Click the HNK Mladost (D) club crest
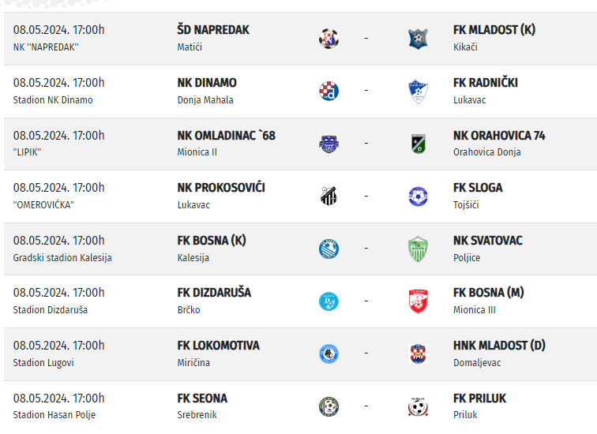 418,354
